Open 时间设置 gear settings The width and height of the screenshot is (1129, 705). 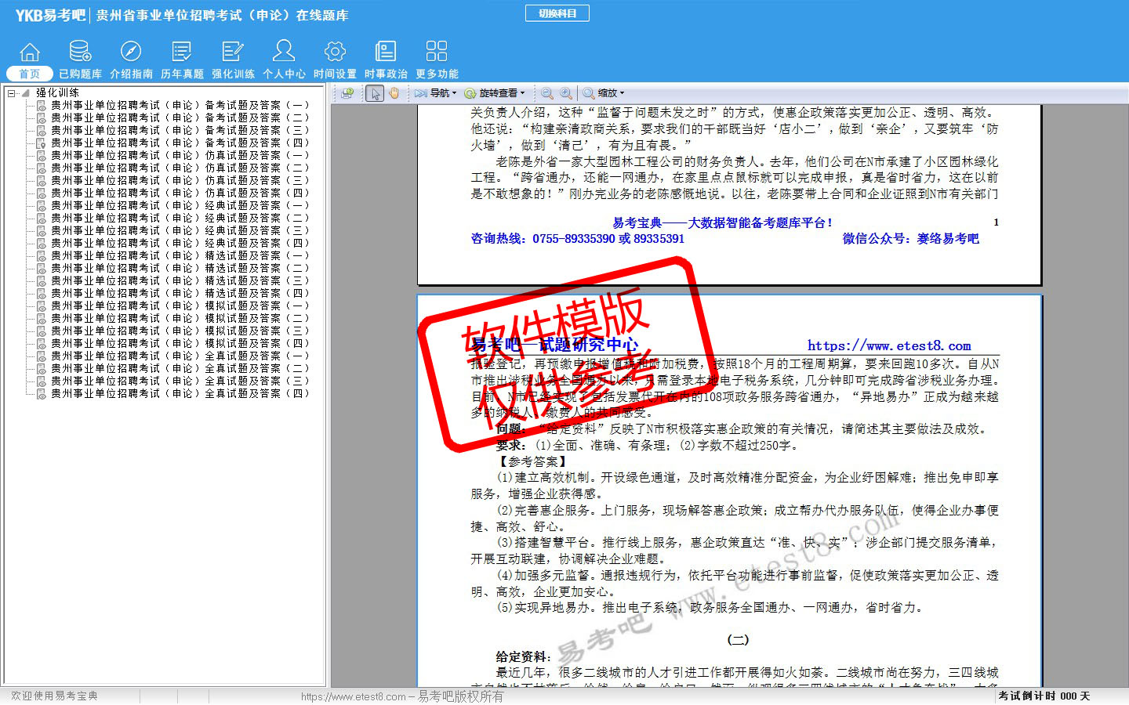point(335,60)
